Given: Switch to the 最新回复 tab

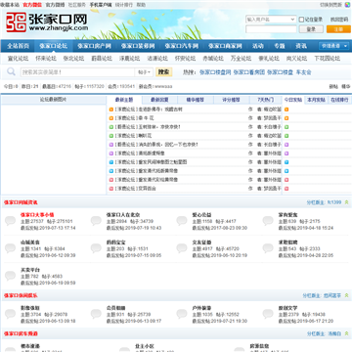Looking at the screenshot, I should tap(159, 100).
